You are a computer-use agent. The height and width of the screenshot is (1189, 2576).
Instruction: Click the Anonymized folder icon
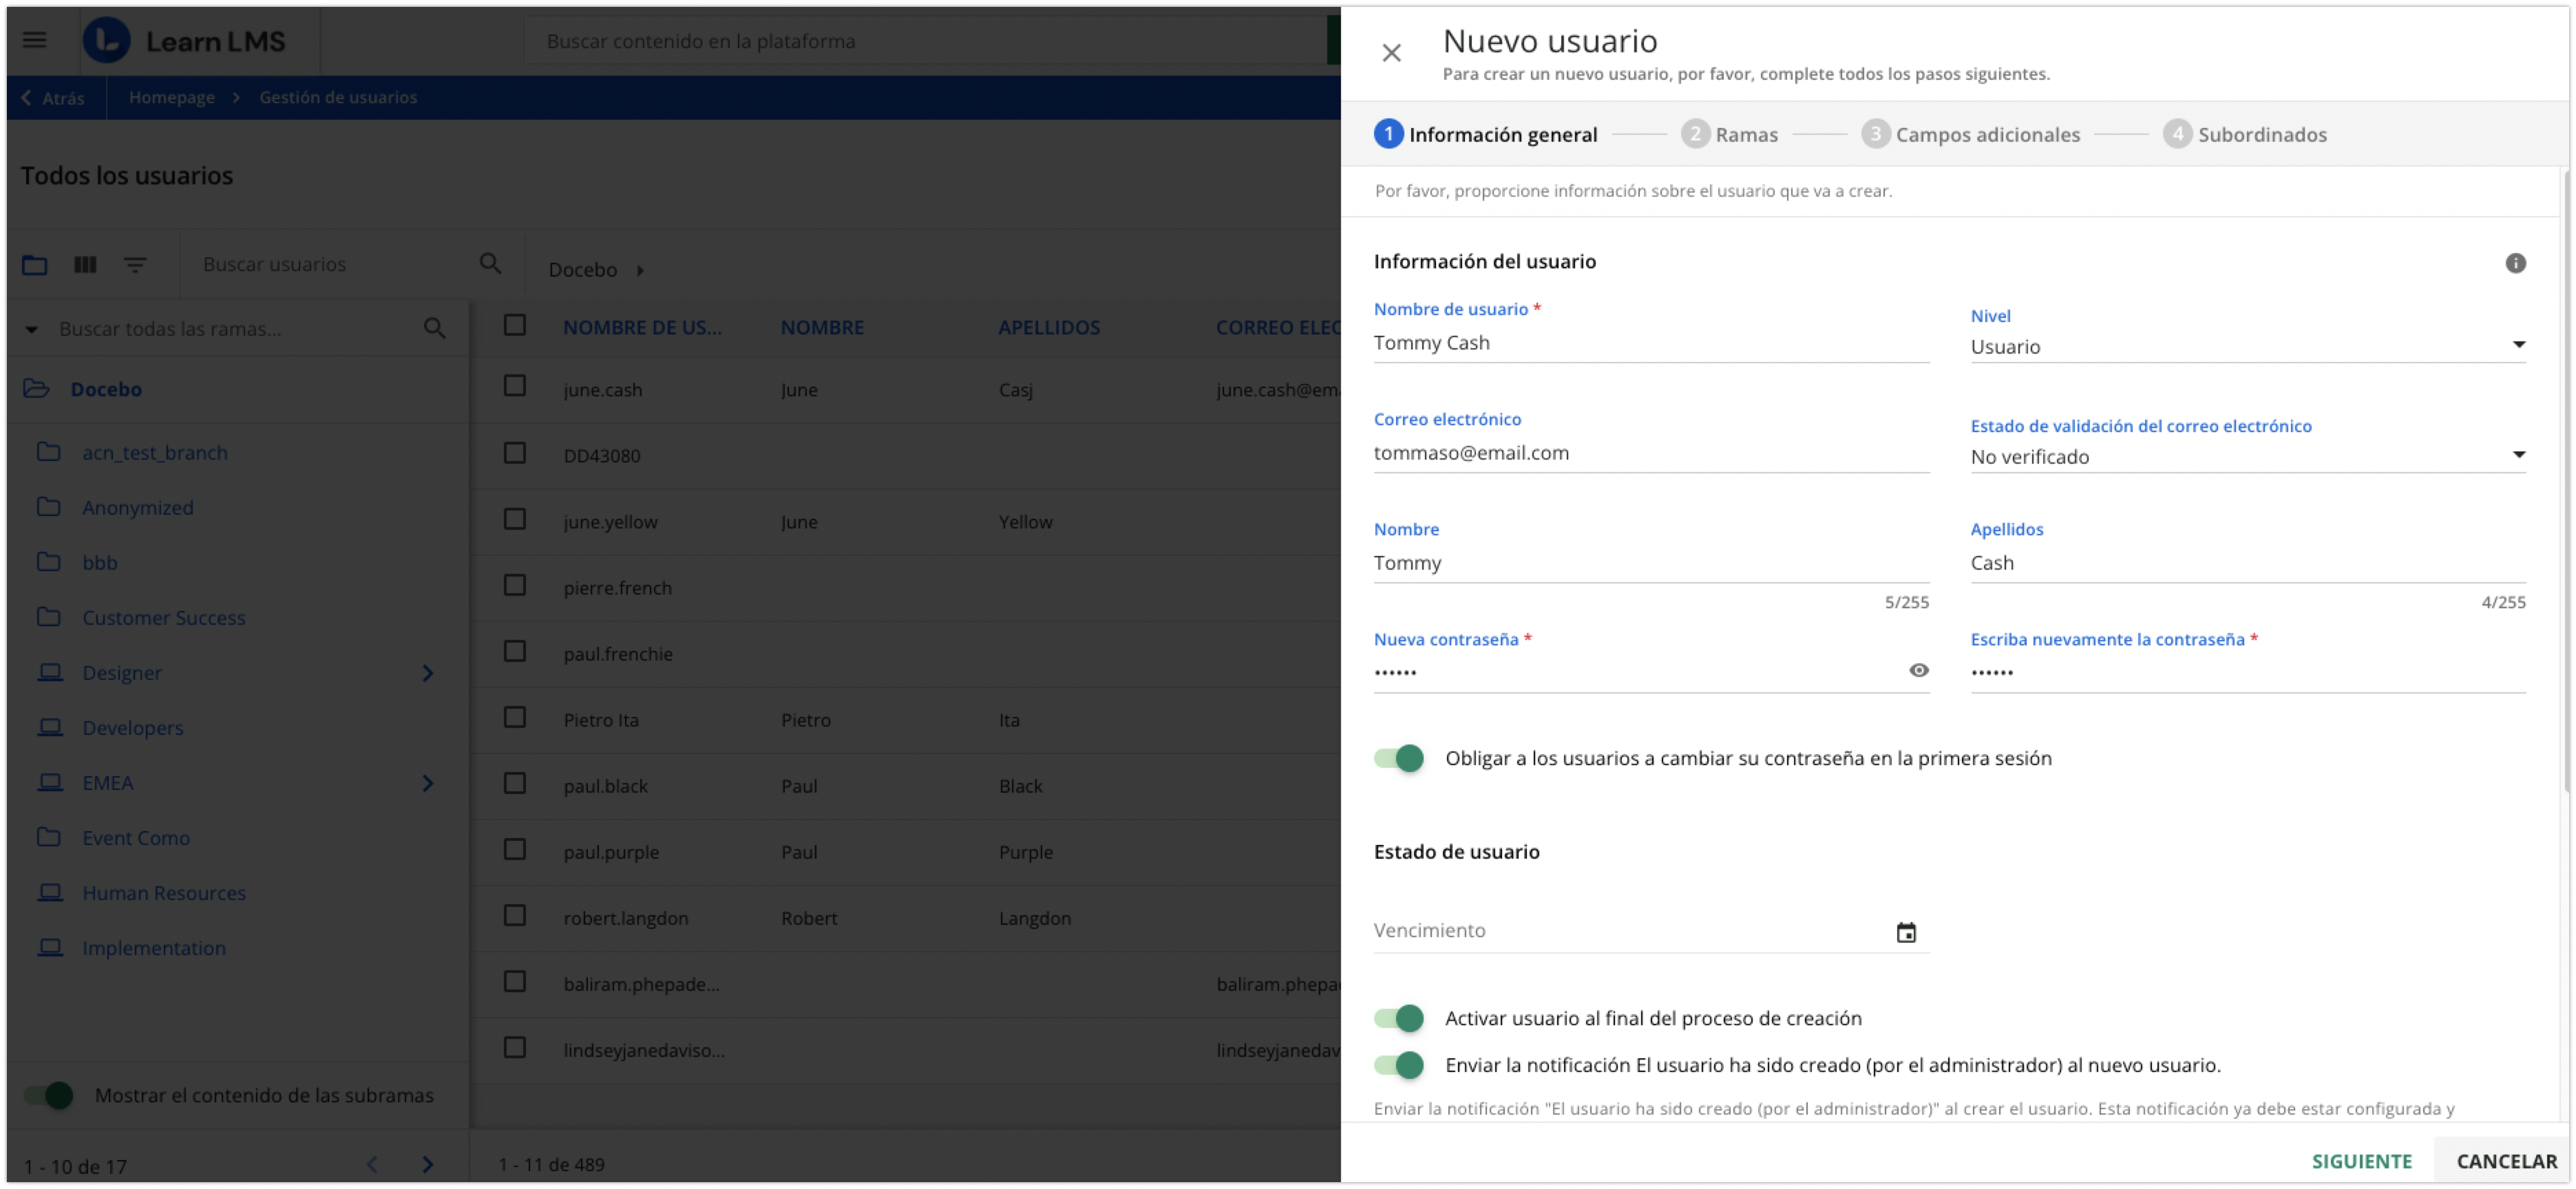49,508
